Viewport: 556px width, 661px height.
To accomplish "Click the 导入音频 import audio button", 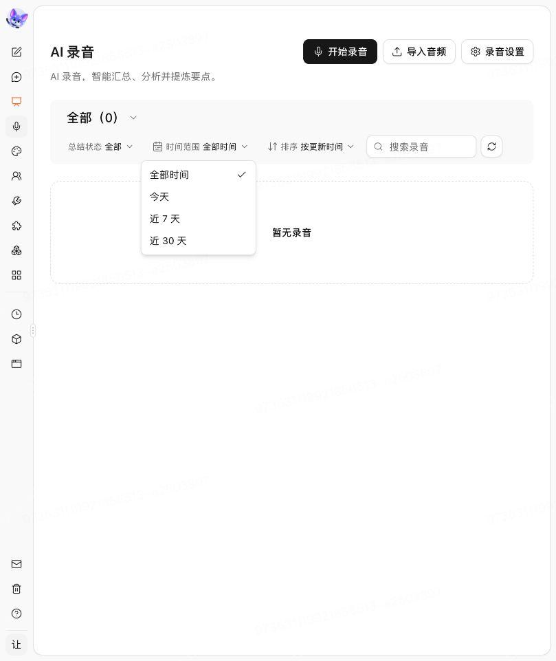I will [419, 52].
